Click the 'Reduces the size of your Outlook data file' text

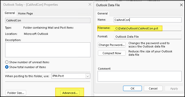[150, 53]
